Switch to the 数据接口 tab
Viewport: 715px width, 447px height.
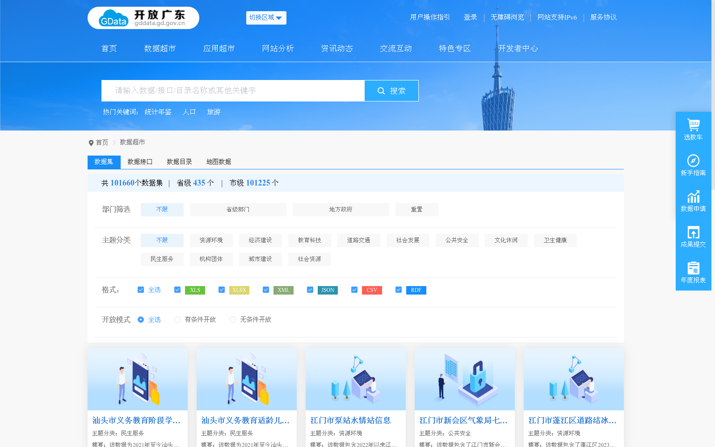click(x=139, y=162)
